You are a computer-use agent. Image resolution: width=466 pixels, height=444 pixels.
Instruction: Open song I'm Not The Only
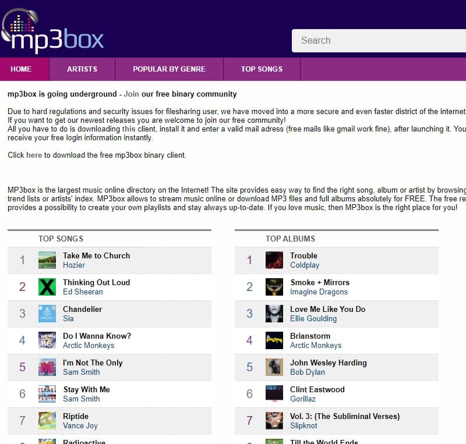[x=93, y=363]
